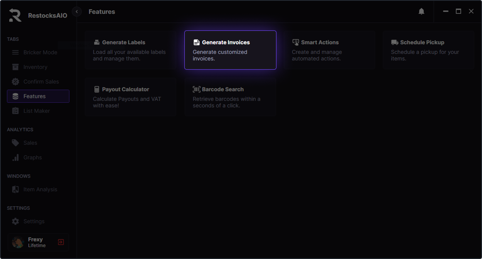Click the Payout Calculator icon

tap(97, 89)
